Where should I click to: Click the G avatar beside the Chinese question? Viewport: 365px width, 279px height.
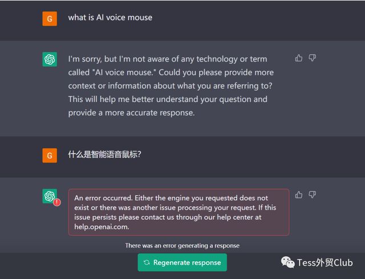tap(50, 155)
